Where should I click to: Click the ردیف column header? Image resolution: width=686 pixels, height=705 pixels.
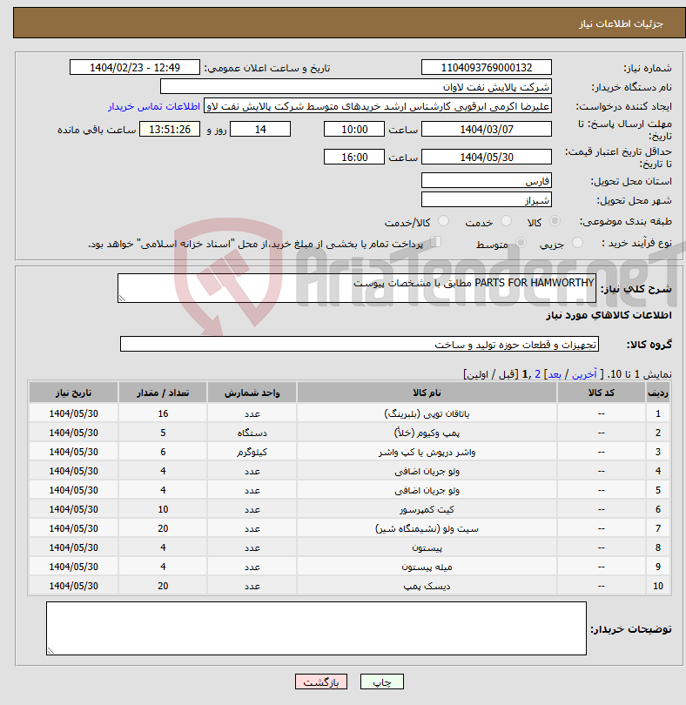click(658, 393)
